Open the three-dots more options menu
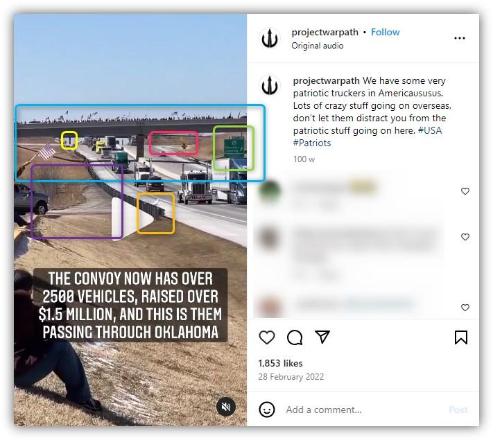The height and width of the screenshot is (440, 493). 459,38
